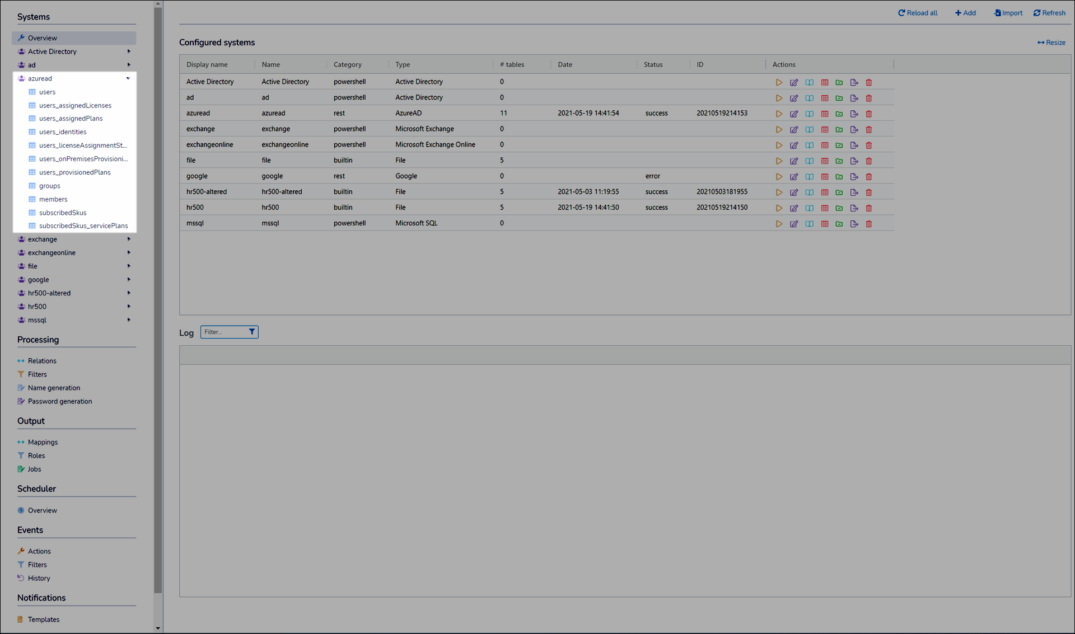Viewport: 1075px width, 634px height.
Task: Expand the Active Directory sidebar node
Action: [129, 51]
